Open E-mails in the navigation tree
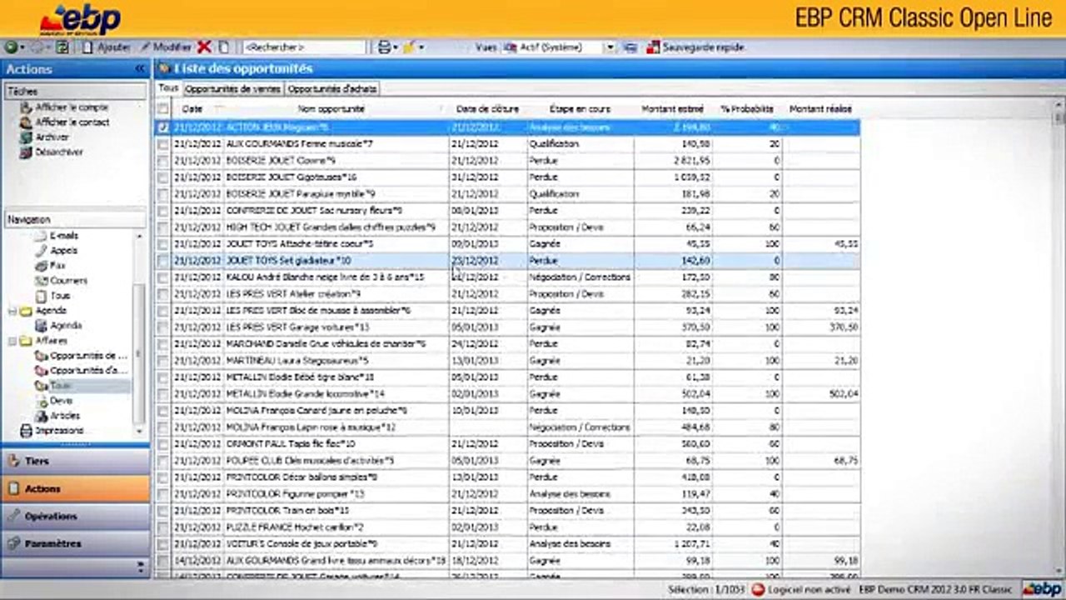 click(x=63, y=236)
